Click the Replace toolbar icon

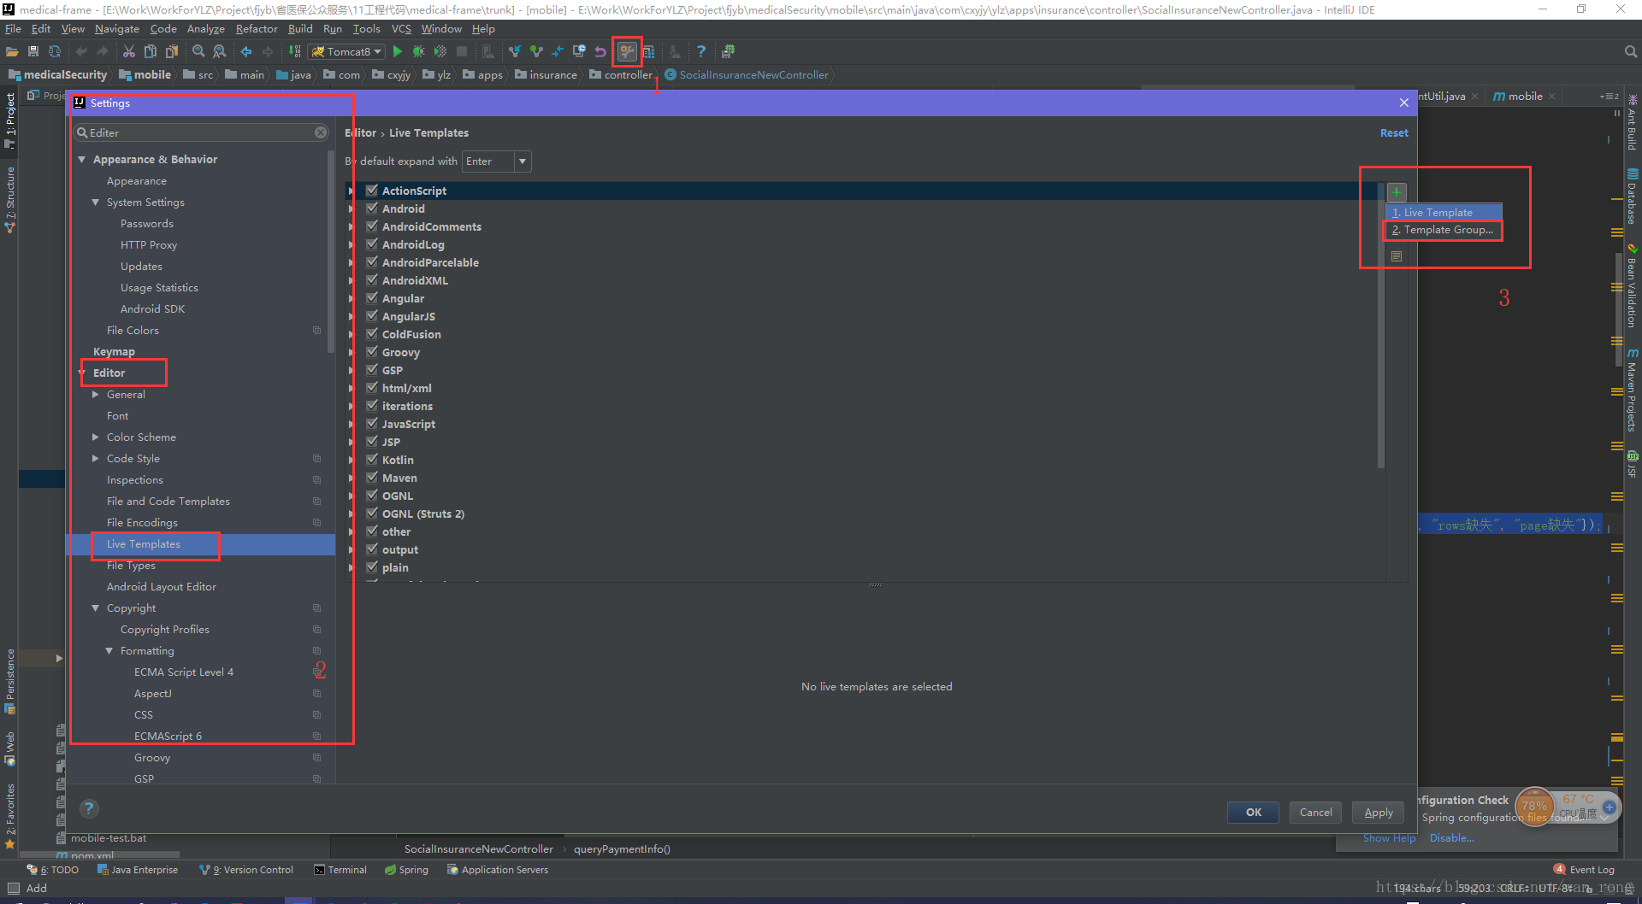[x=220, y=52]
